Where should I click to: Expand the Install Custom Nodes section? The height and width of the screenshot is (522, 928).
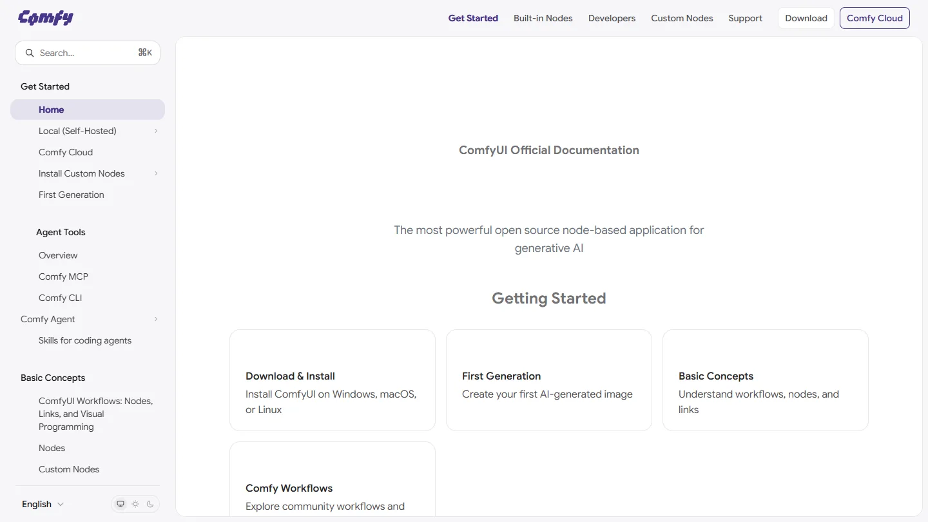pos(156,173)
